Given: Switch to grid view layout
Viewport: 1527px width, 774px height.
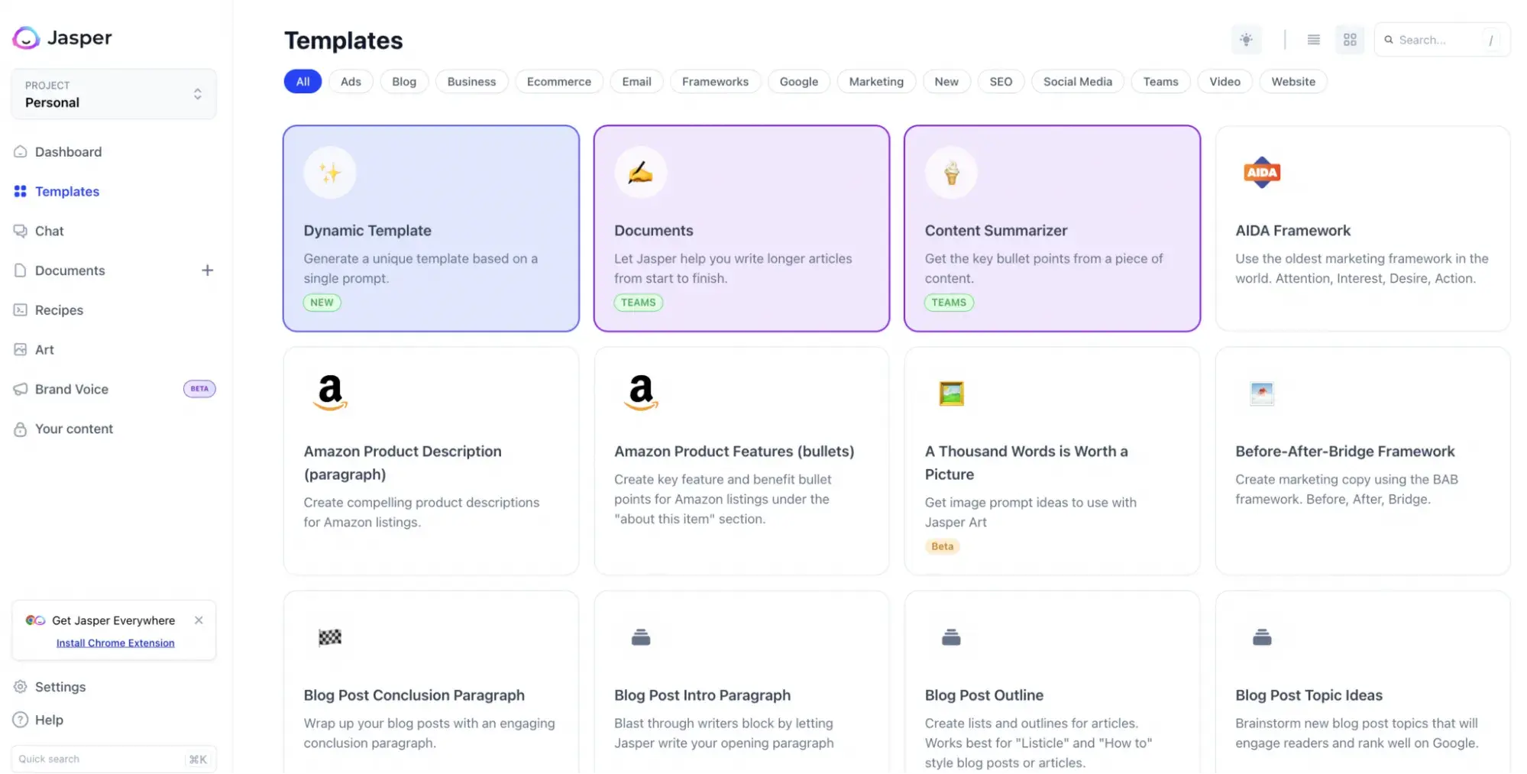Looking at the screenshot, I should [1350, 40].
